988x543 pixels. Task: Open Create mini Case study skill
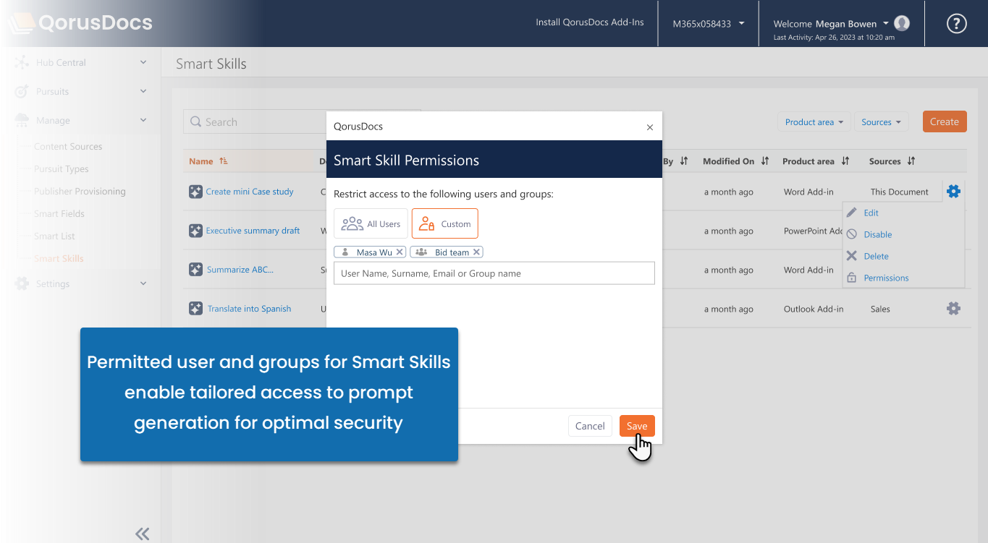(250, 192)
